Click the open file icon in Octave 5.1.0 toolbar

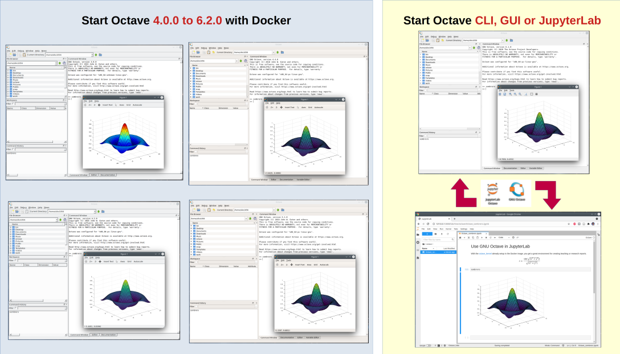coord(198,210)
